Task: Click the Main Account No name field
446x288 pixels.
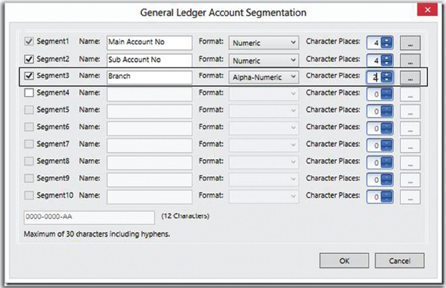Action: [x=149, y=42]
